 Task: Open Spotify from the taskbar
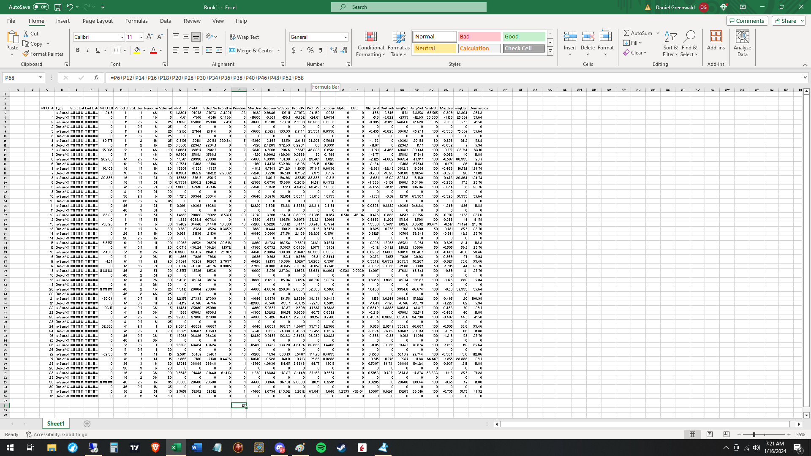(x=321, y=448)
